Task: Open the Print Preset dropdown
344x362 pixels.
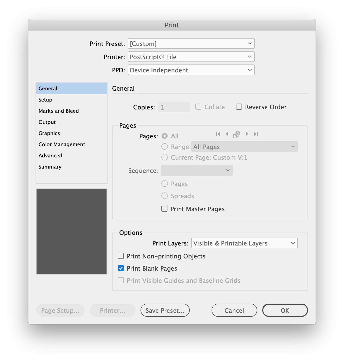Action: point(191,43)
